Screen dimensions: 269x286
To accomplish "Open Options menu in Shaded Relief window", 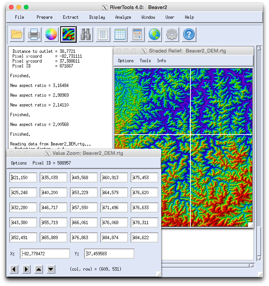I will (126, 61).
